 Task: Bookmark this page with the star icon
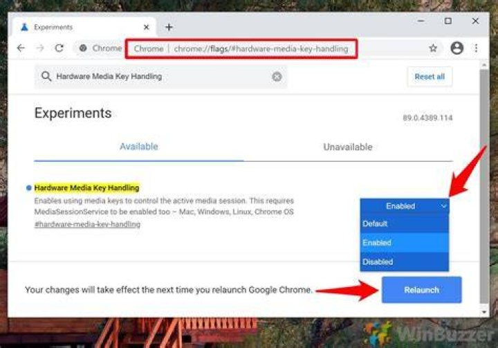click(x=433, y=48)
